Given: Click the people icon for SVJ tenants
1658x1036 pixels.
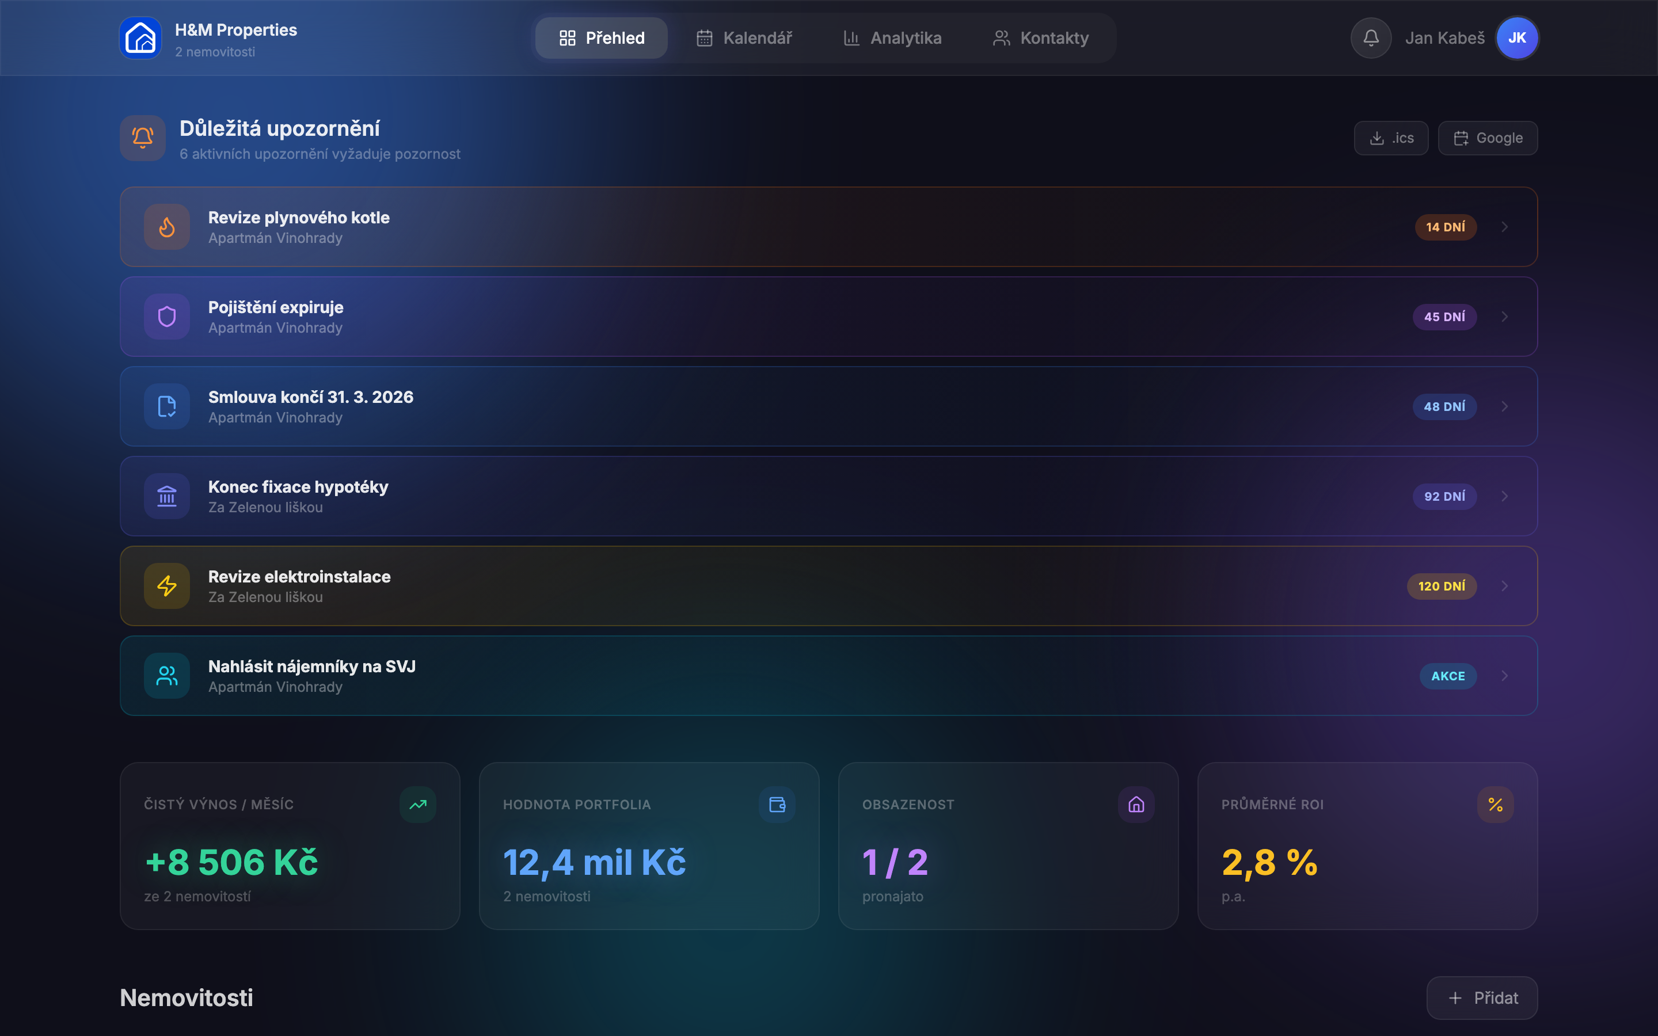Looking at the screenshot, I should coord(166,676).
